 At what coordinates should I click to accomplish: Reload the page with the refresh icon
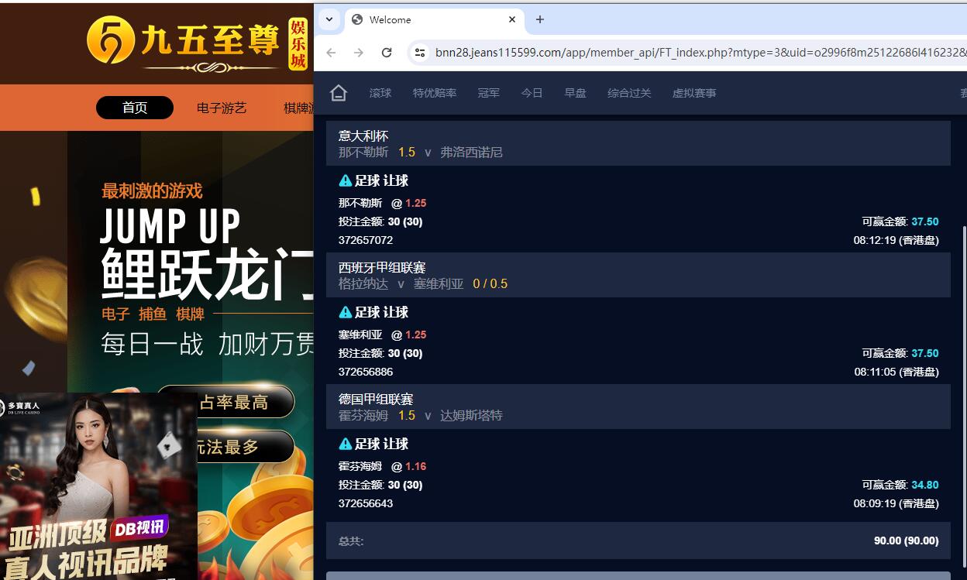[387, 53]
